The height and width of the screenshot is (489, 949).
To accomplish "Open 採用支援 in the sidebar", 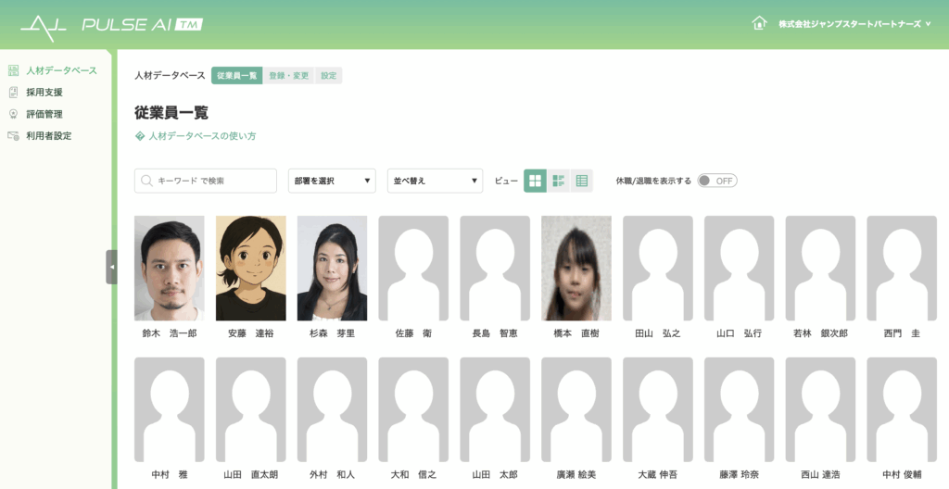I will [44, 92].
